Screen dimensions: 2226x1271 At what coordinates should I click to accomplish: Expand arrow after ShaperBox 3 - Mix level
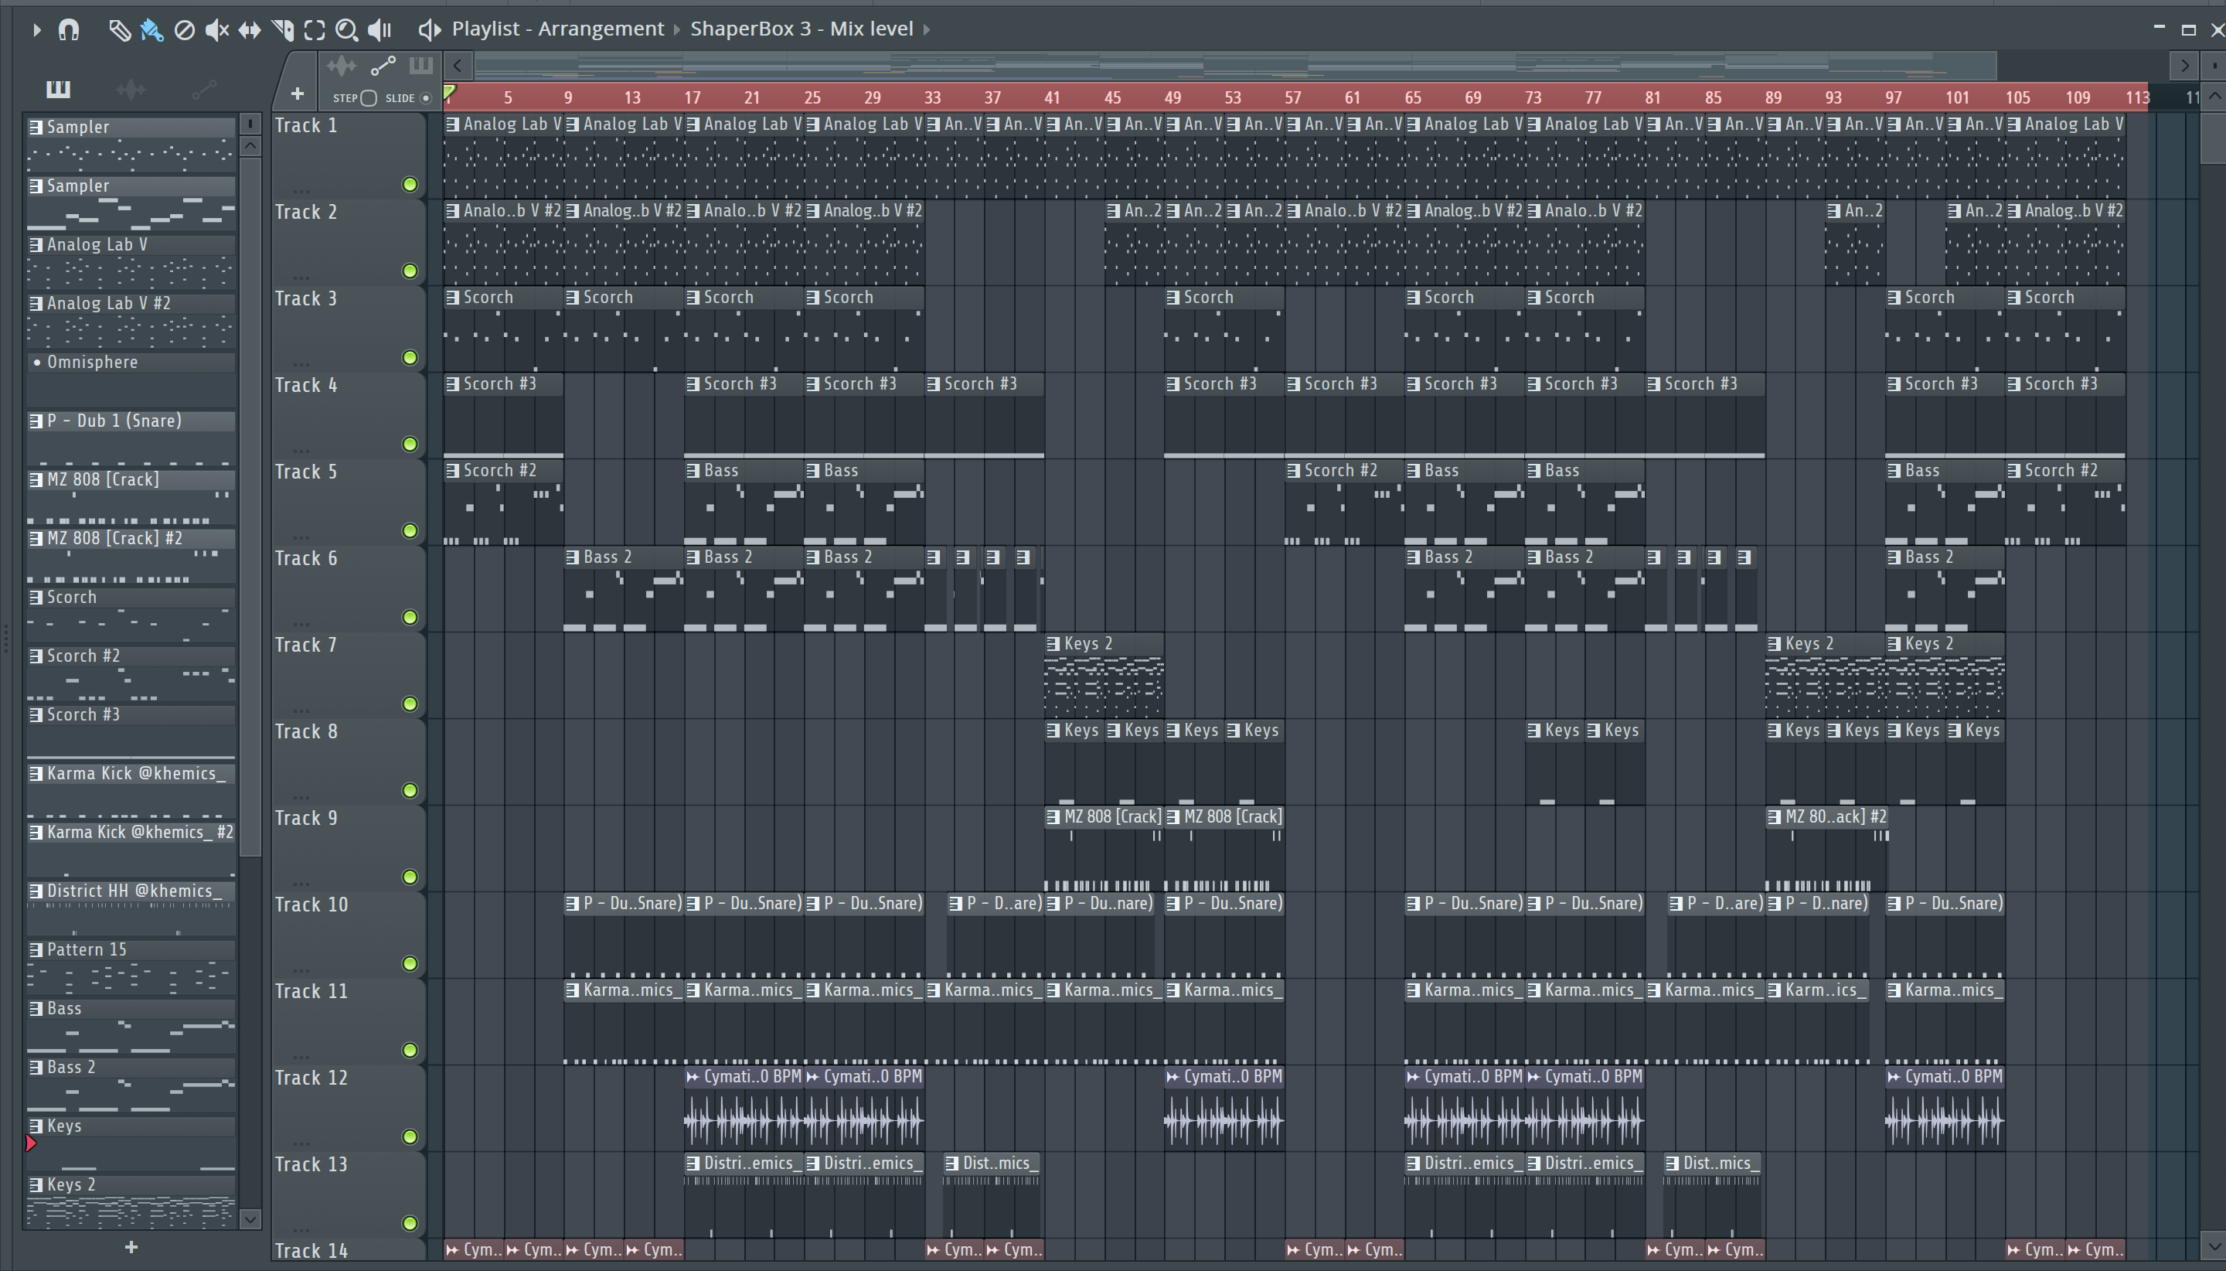[927, 29]
